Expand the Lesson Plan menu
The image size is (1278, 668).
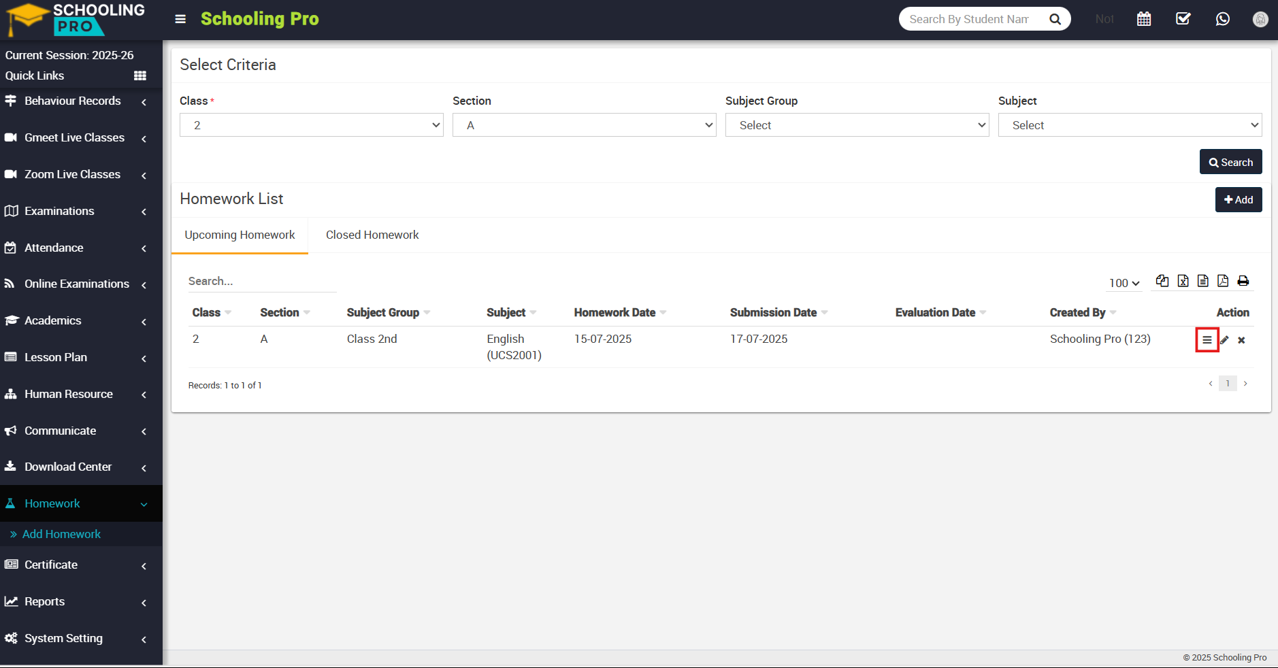(x=81, y=357)
